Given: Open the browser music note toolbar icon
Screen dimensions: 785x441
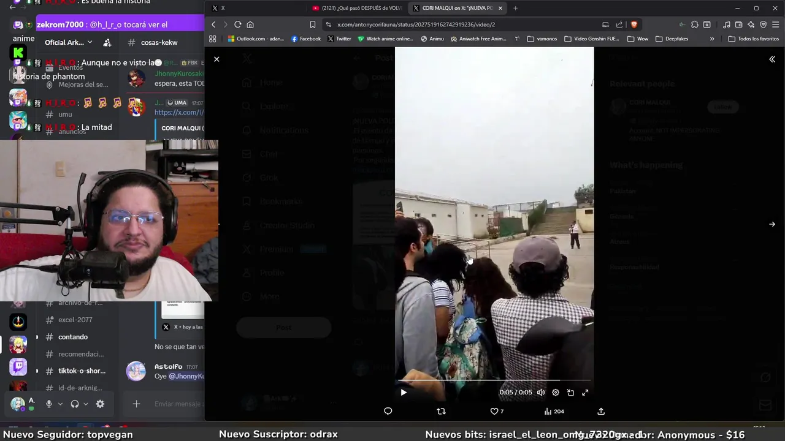Looking at the screenshot, I should coord(727,24).
